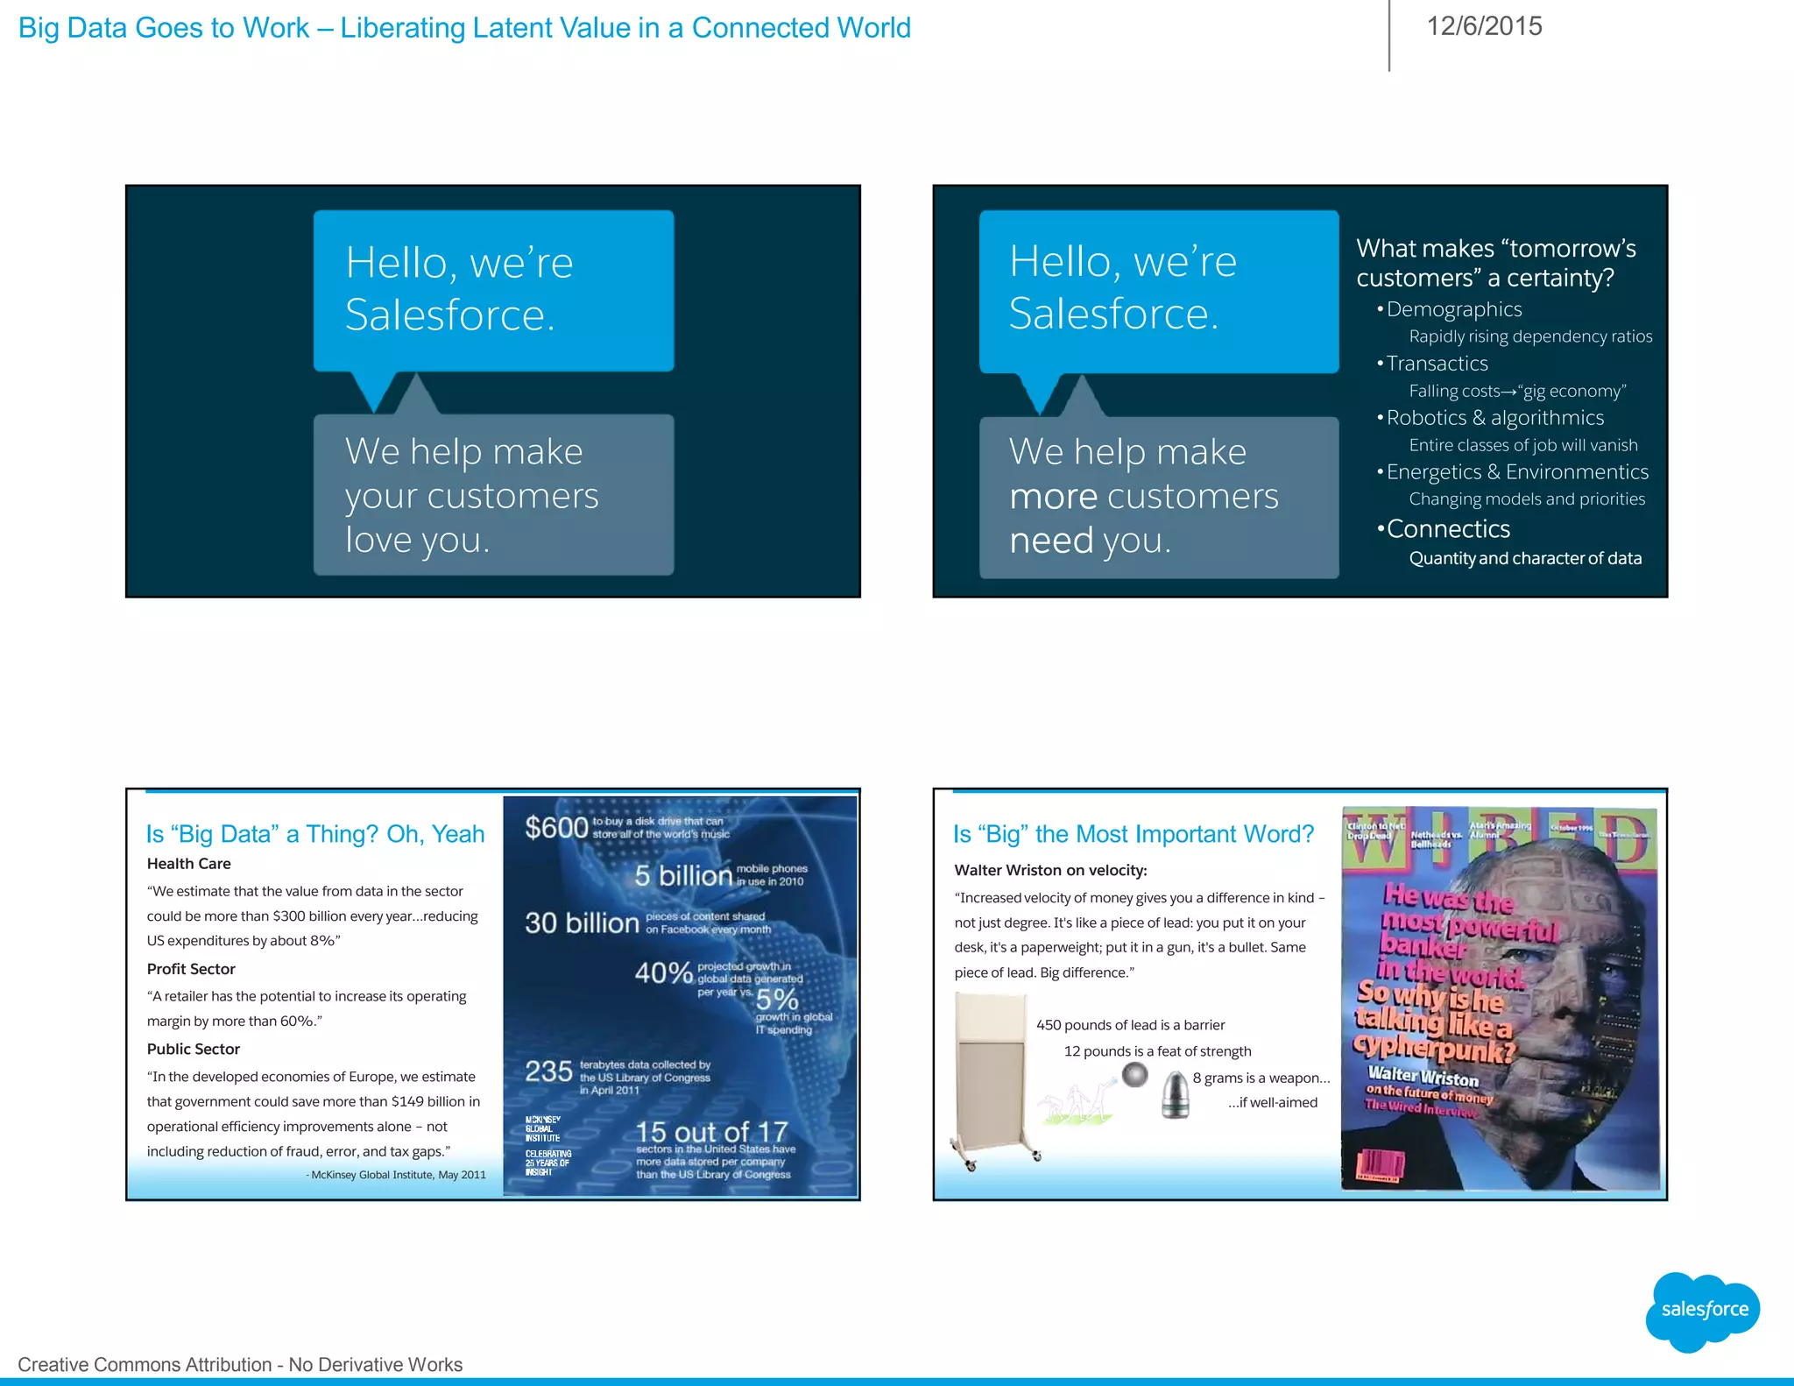Click the 'We help make your customers love you' bubble
The height and width of the screenshot is (1386, 1794).
[493, 495]
